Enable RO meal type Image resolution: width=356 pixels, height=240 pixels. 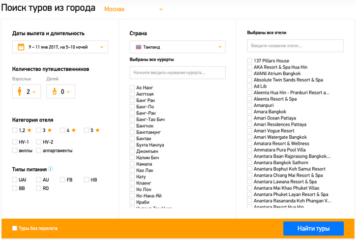point(39,188)
